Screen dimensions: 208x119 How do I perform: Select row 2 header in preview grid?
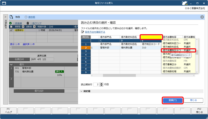tap(86, 48)
